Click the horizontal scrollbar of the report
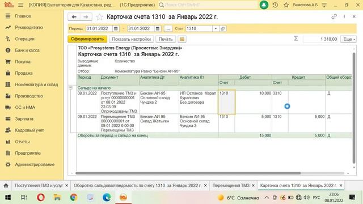 [x=188, y=173]
